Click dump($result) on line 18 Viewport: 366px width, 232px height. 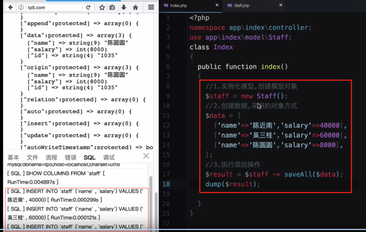[x=232, y=184]
